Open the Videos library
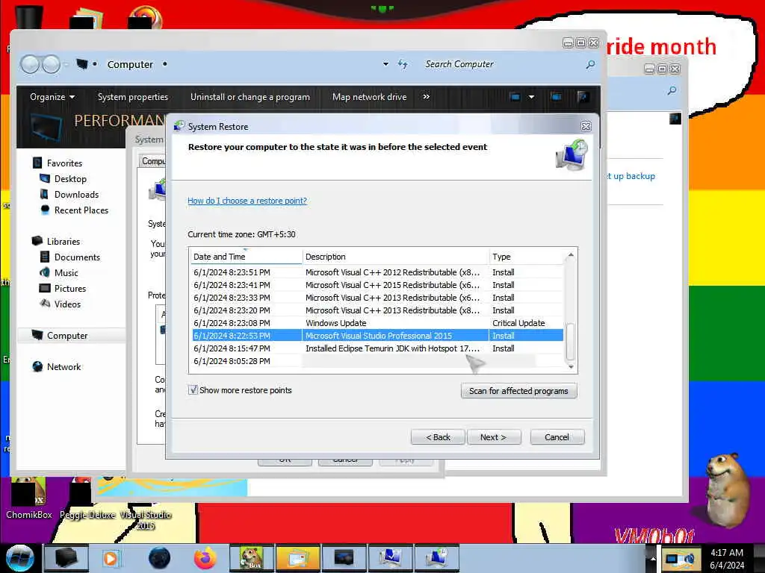Viewport: 765px width, 573px height. point(67,304)
